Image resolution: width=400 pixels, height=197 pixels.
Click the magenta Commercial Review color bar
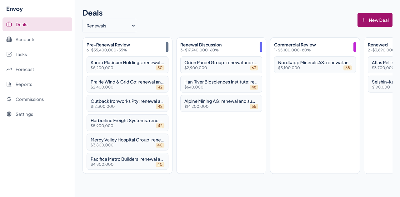pyautogui.click(x=355, y=47)
